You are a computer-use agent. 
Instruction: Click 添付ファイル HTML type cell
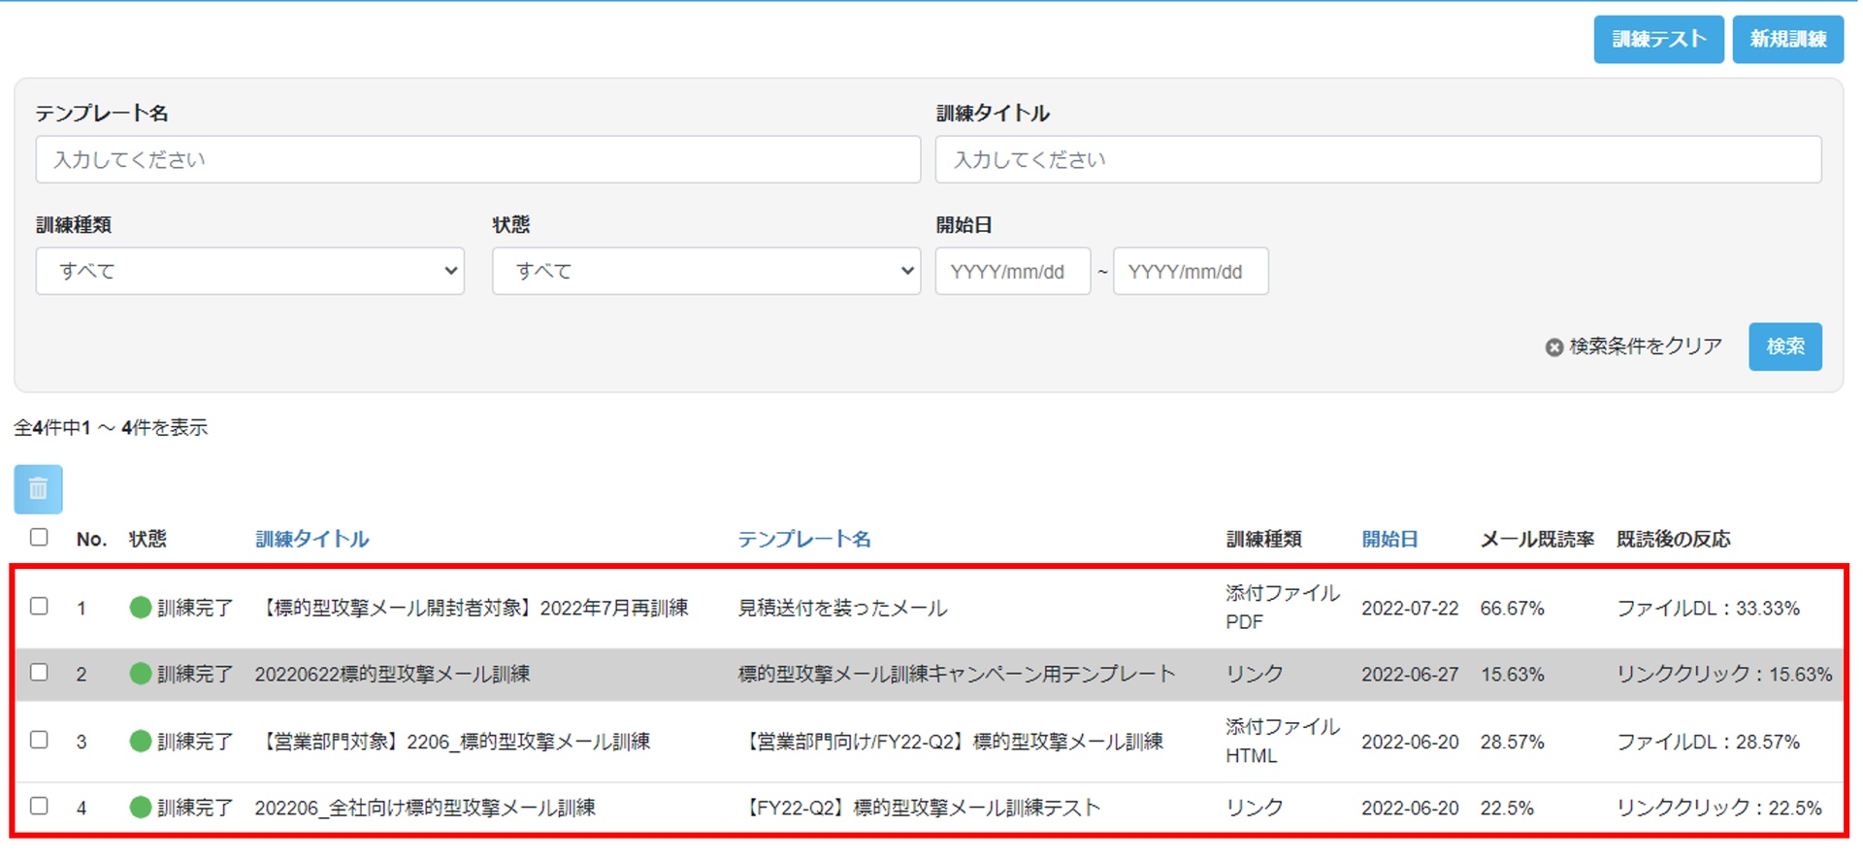[x=1282, y=741]
